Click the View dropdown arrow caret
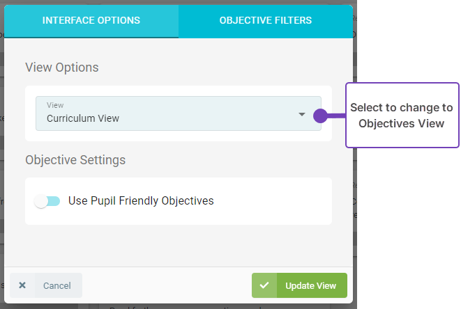 (302, 114)
